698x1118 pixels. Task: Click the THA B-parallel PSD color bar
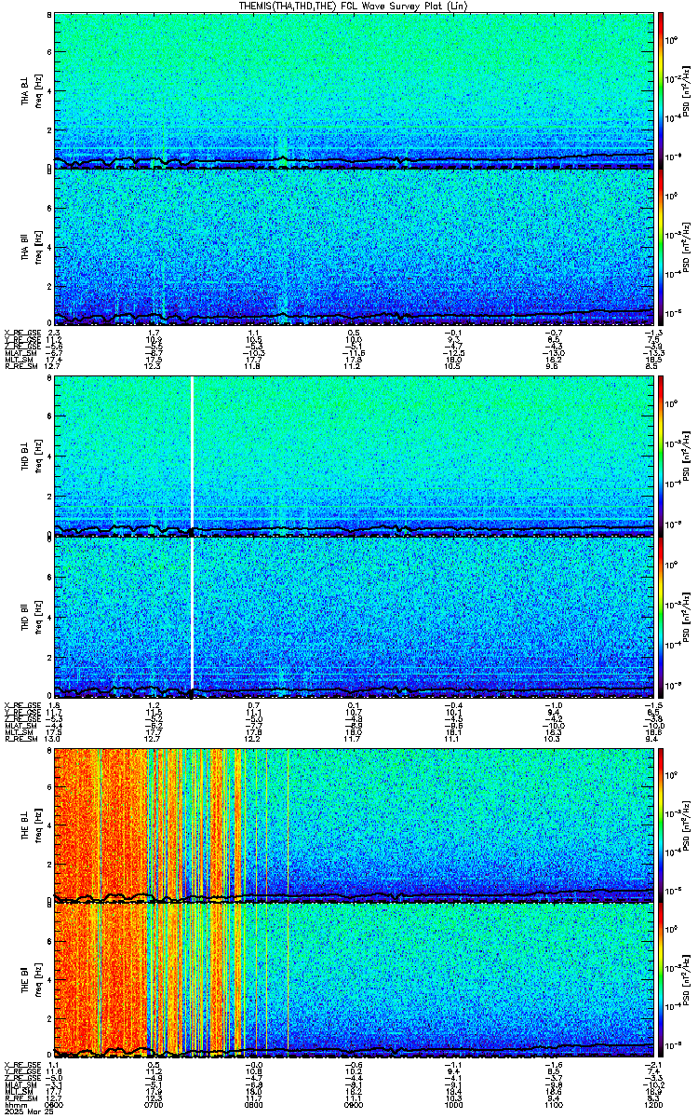661,247
